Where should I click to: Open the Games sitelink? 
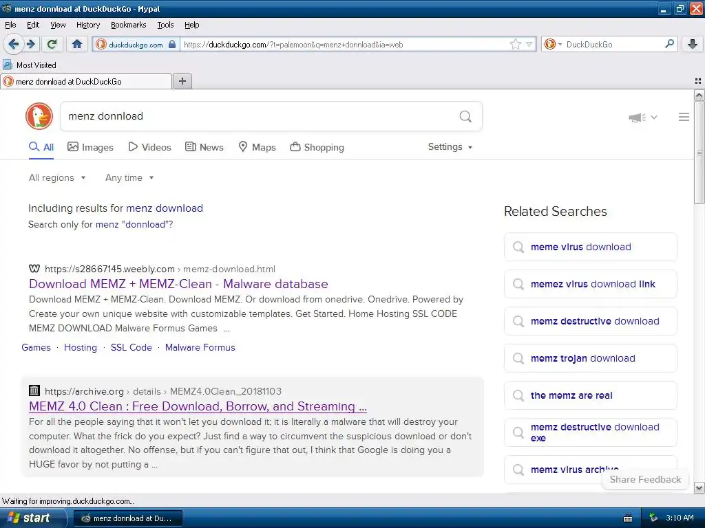pyautogui.click(x=36, y=347)
